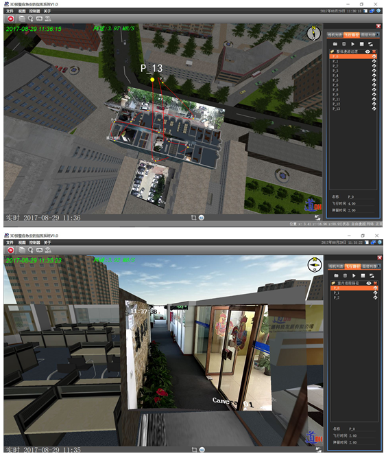Toggle eye visibility of 整体漫游巡逻 path

click(x=367, y=52)
